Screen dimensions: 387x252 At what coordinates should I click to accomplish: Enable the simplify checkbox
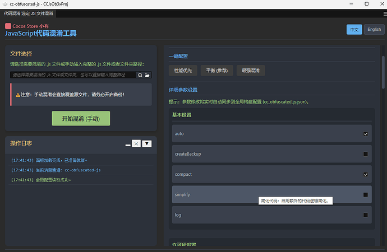coord(366,195)
